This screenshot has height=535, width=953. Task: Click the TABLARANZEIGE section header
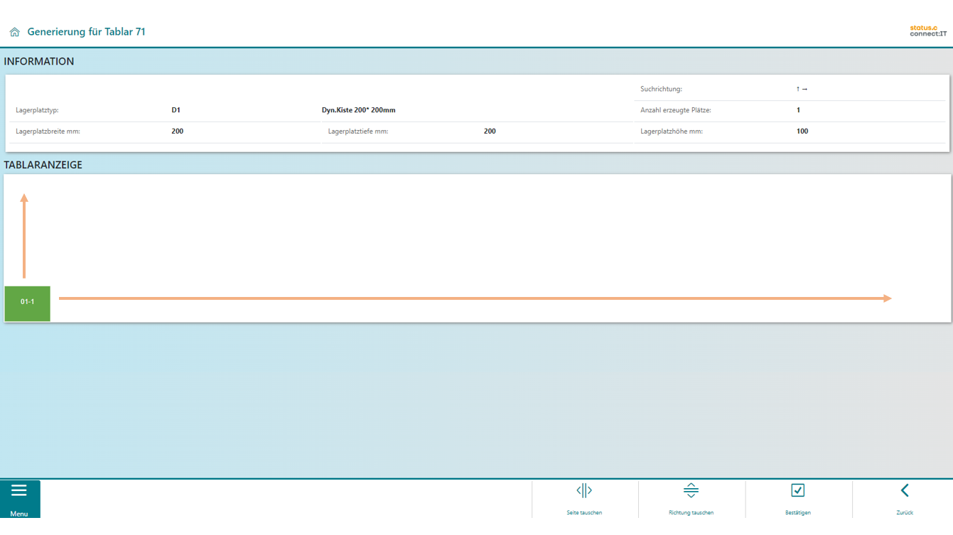pos(43,165)
